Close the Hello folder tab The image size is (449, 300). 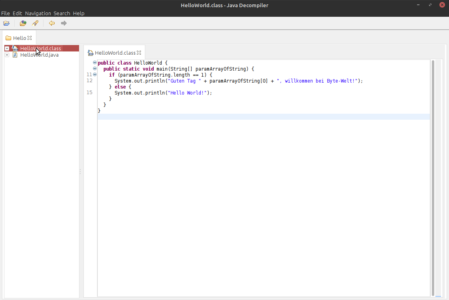point(30,38)
